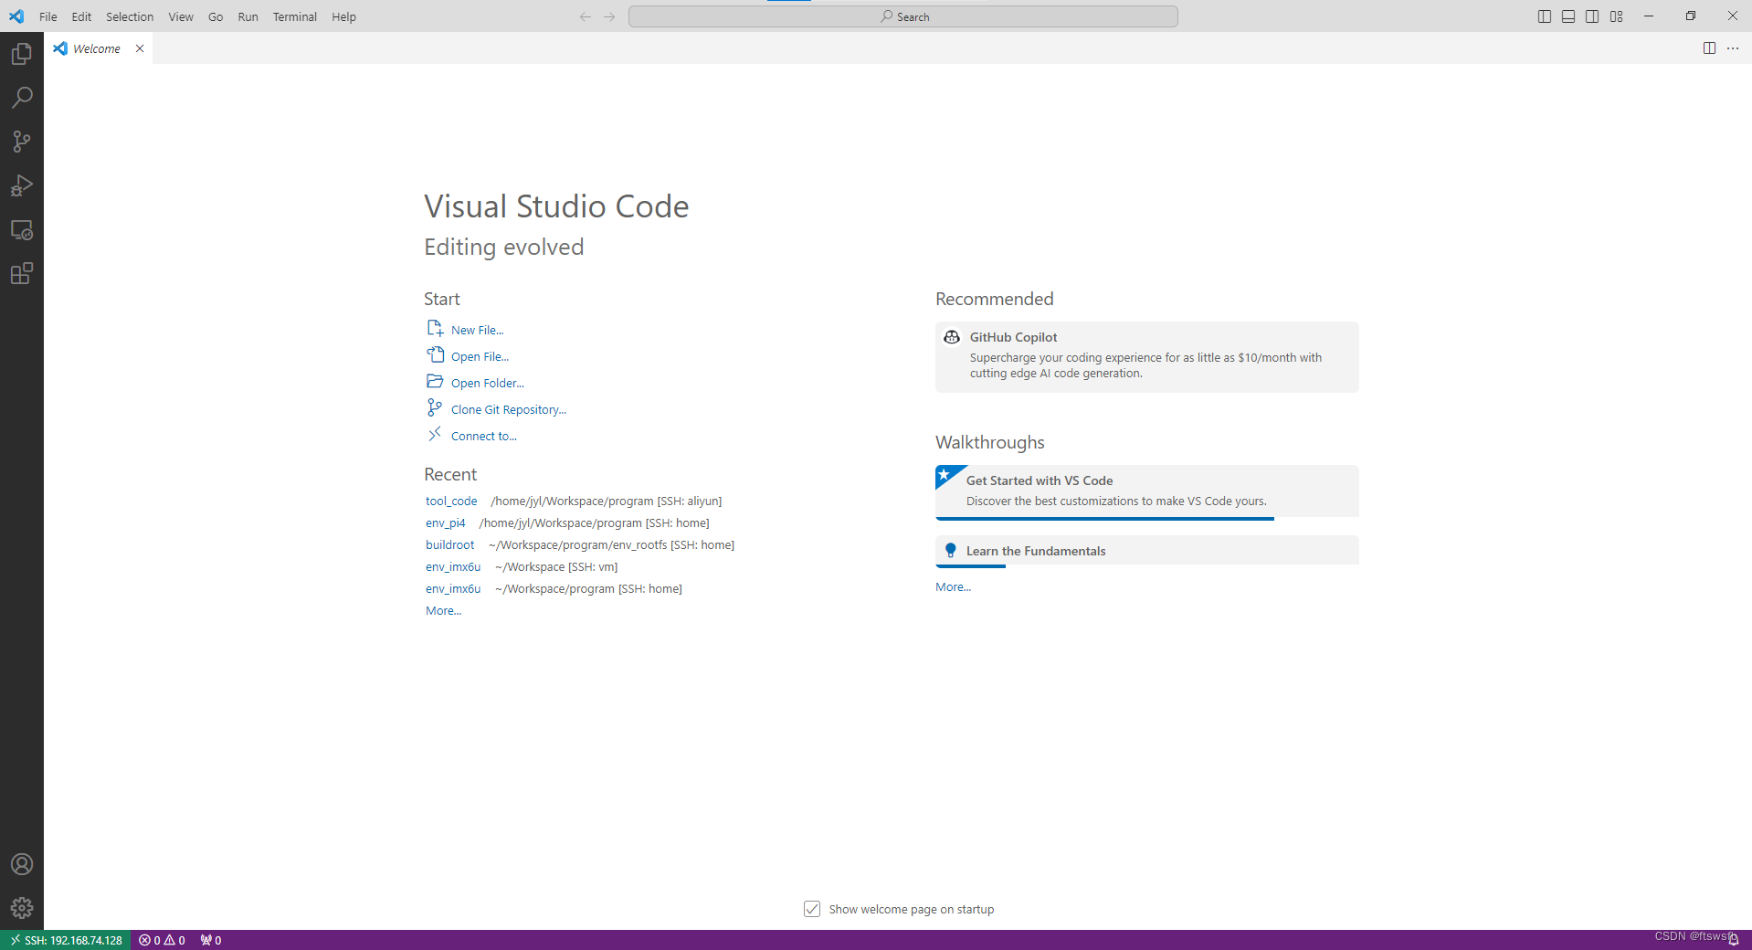The image size is (1752, 950).
Task: Click Connect to... link
Action: coord(483,437)
